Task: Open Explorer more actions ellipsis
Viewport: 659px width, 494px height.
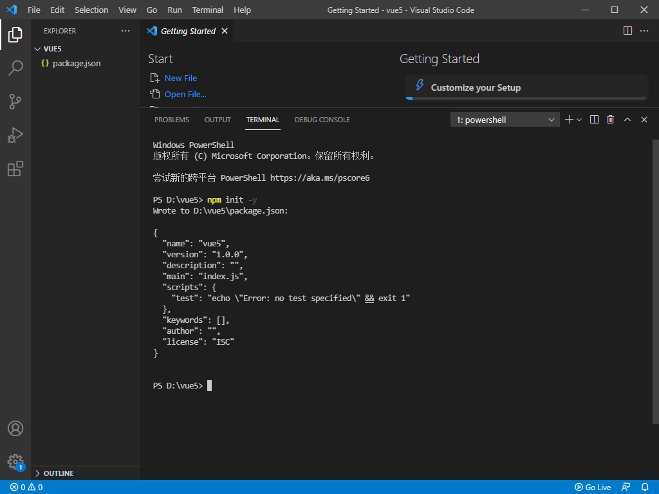Action: pyautogui.click(x=125, y=31)
